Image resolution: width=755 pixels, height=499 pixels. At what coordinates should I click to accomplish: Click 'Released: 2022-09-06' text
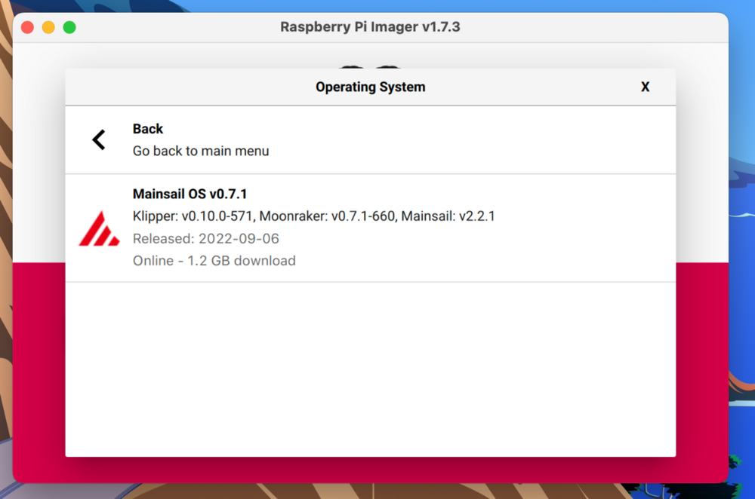pos(206,238)
